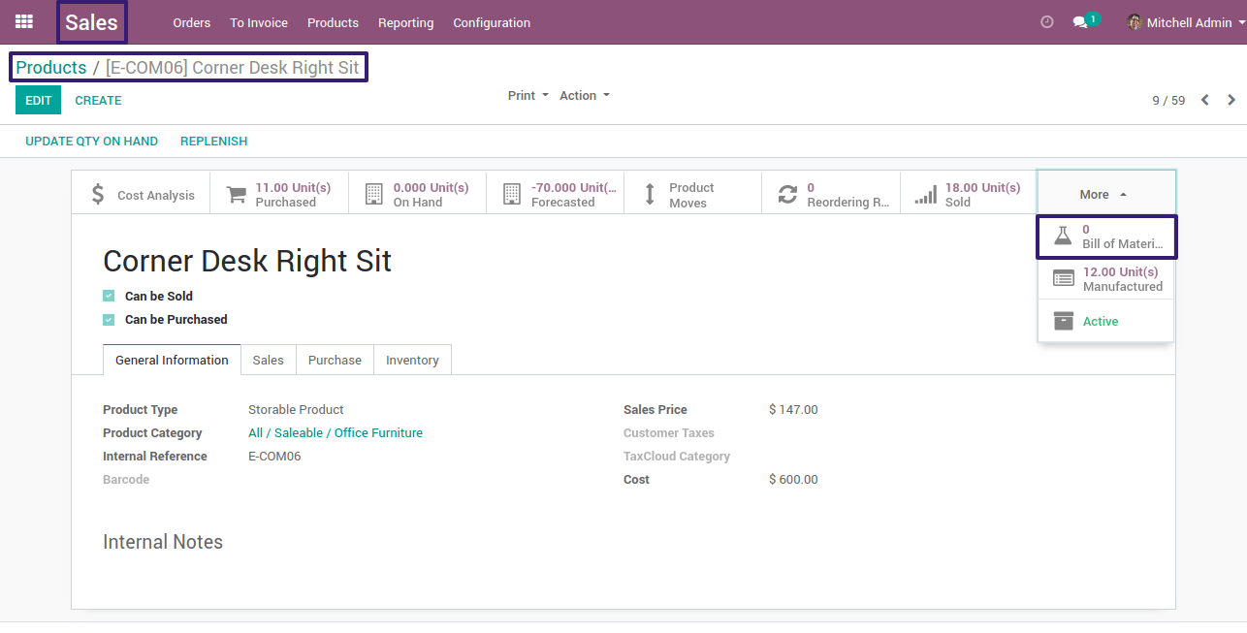
Task: Click the 9 / 59 pager counter
Action: 1168,100
